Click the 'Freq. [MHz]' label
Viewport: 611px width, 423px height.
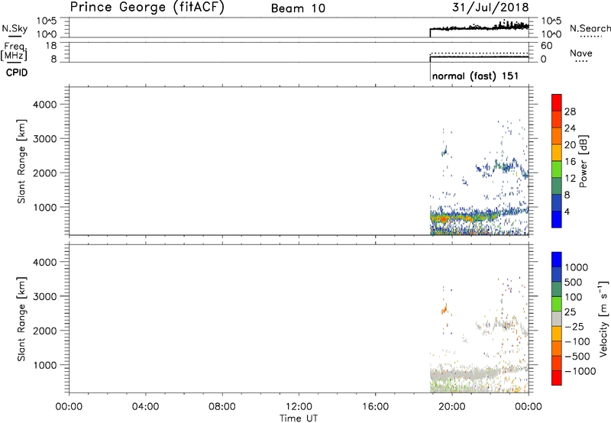pos(15,51)
